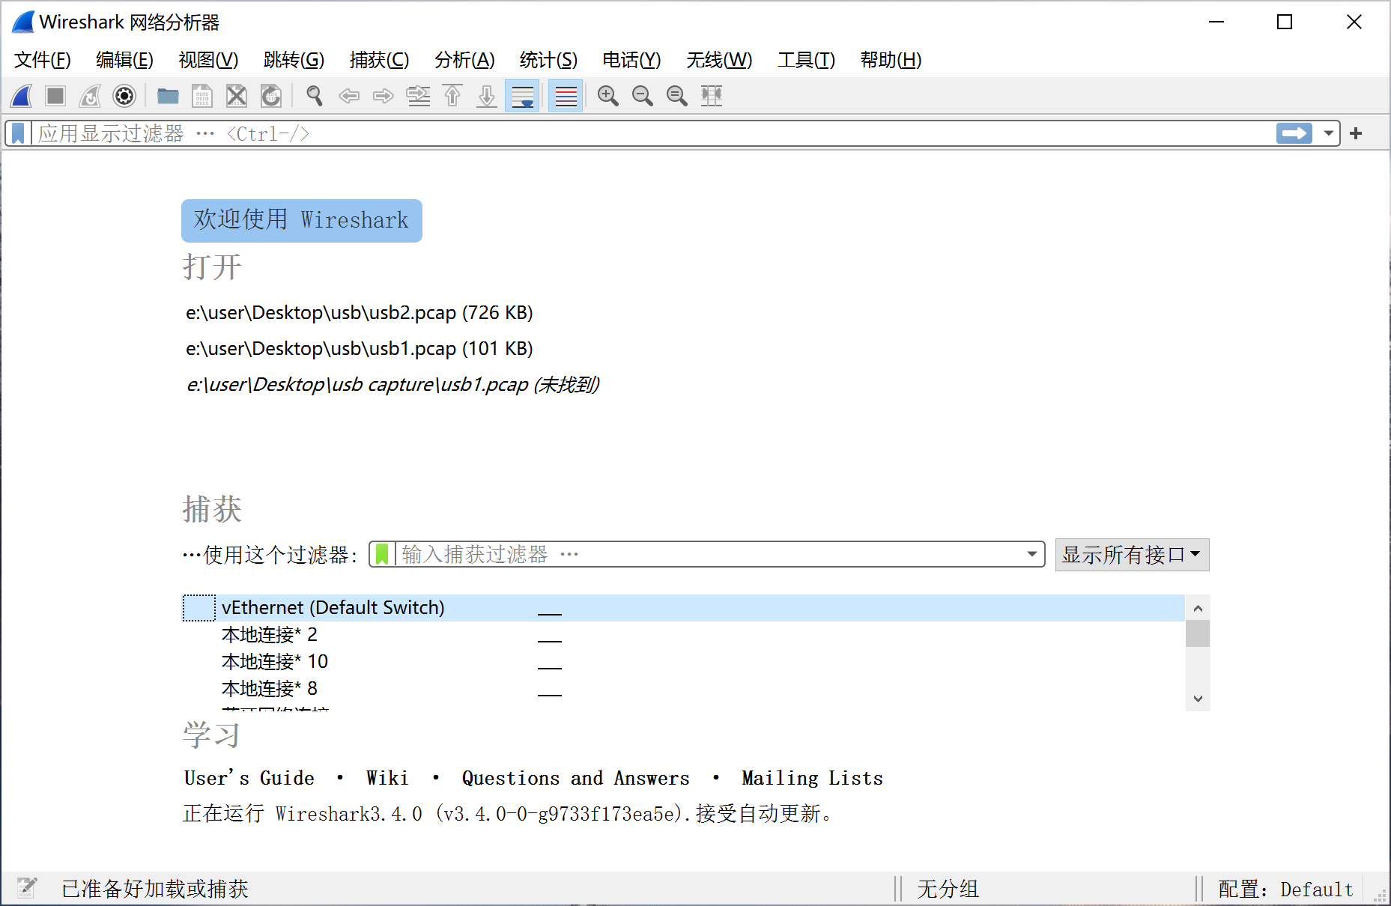Find a packet using magnifier icon
The height and width of the screenshot is (906, 1391).
point(315,96)
